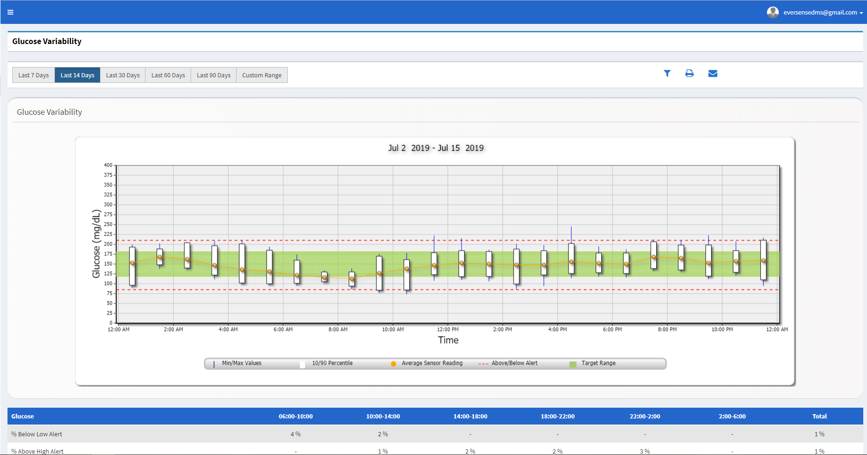The image size is (867, 455).
Task: Select the Last 90 Days view
Action: click(213, 75)
